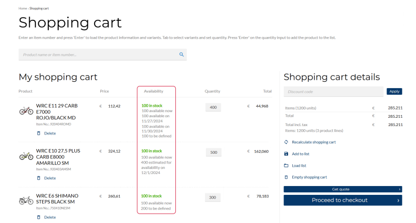416x223 pixels.
Task: Open the WRC E11 29 CARB bike thumbnail
Action: pos(26,111)
